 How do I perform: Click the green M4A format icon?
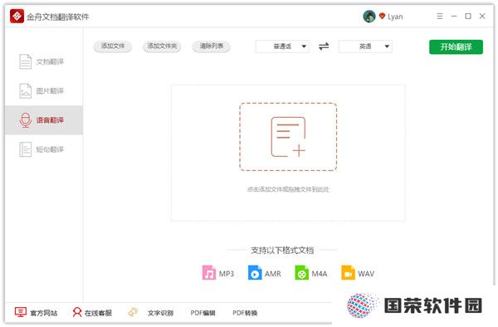301,273
